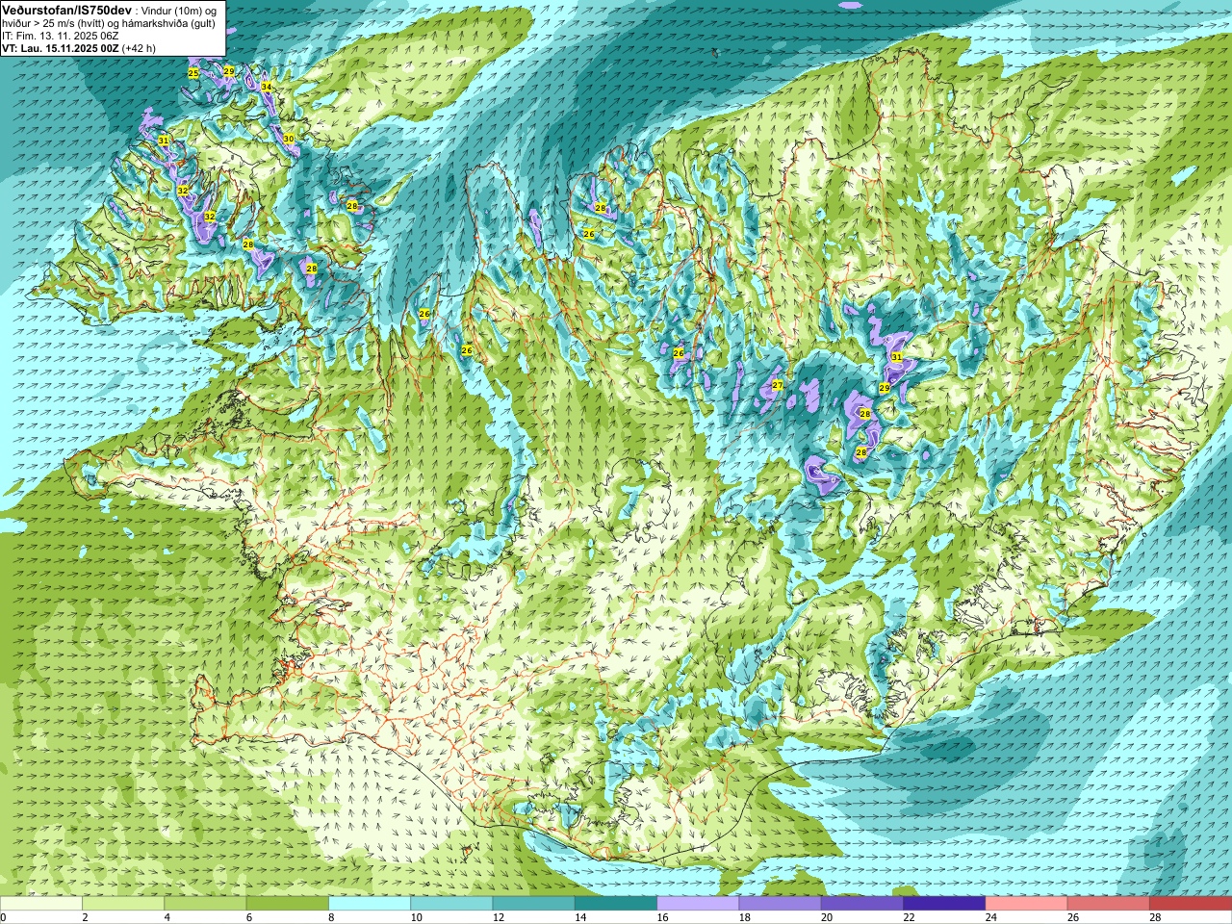The image size is (1232, 924).
Task: Click the 'VT: Lau. 15.11.2025 00Z' valid time
Action: coord(60,47)
